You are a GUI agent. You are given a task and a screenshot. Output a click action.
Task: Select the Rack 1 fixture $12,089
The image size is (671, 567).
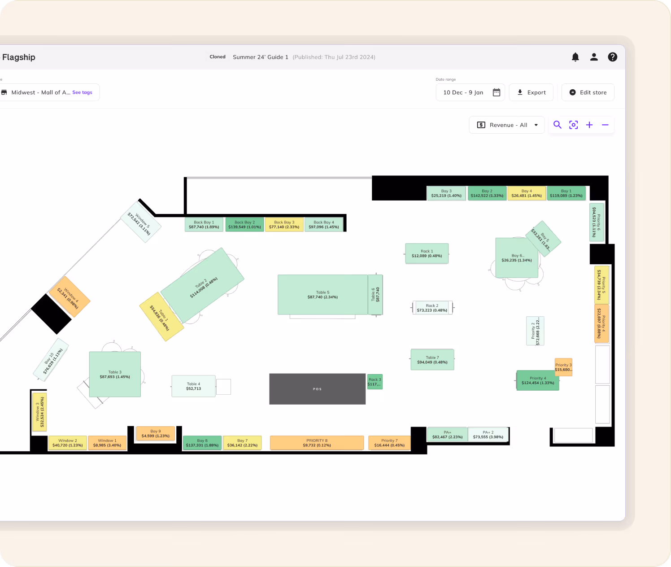coord(427,253)
